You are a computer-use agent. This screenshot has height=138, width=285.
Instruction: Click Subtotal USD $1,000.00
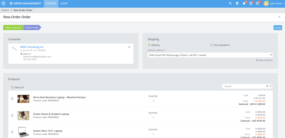[x=252, y=104]
